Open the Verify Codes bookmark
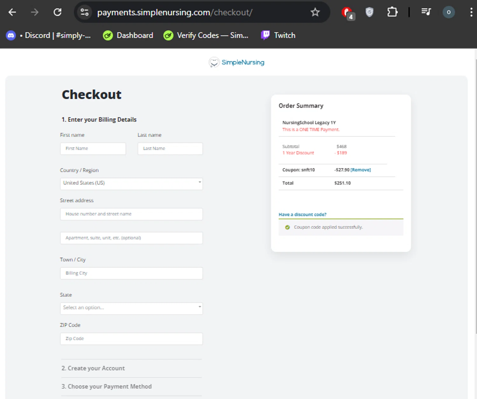Screen dimensions: 477x399 click(x=206, y=35)
